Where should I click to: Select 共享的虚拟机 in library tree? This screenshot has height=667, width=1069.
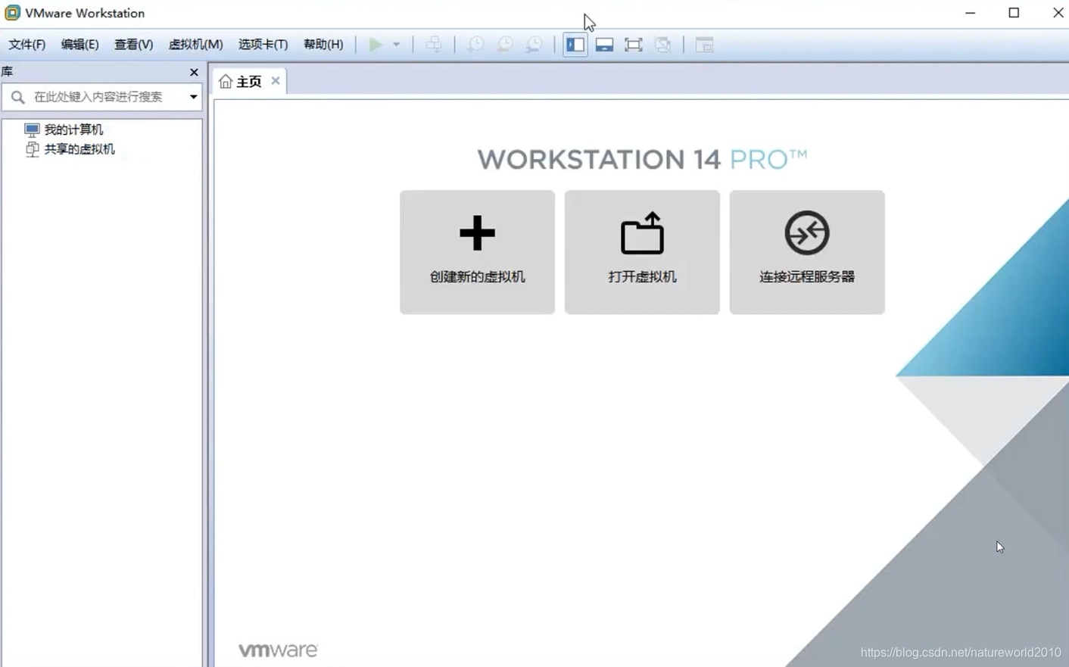pos(79,149)
